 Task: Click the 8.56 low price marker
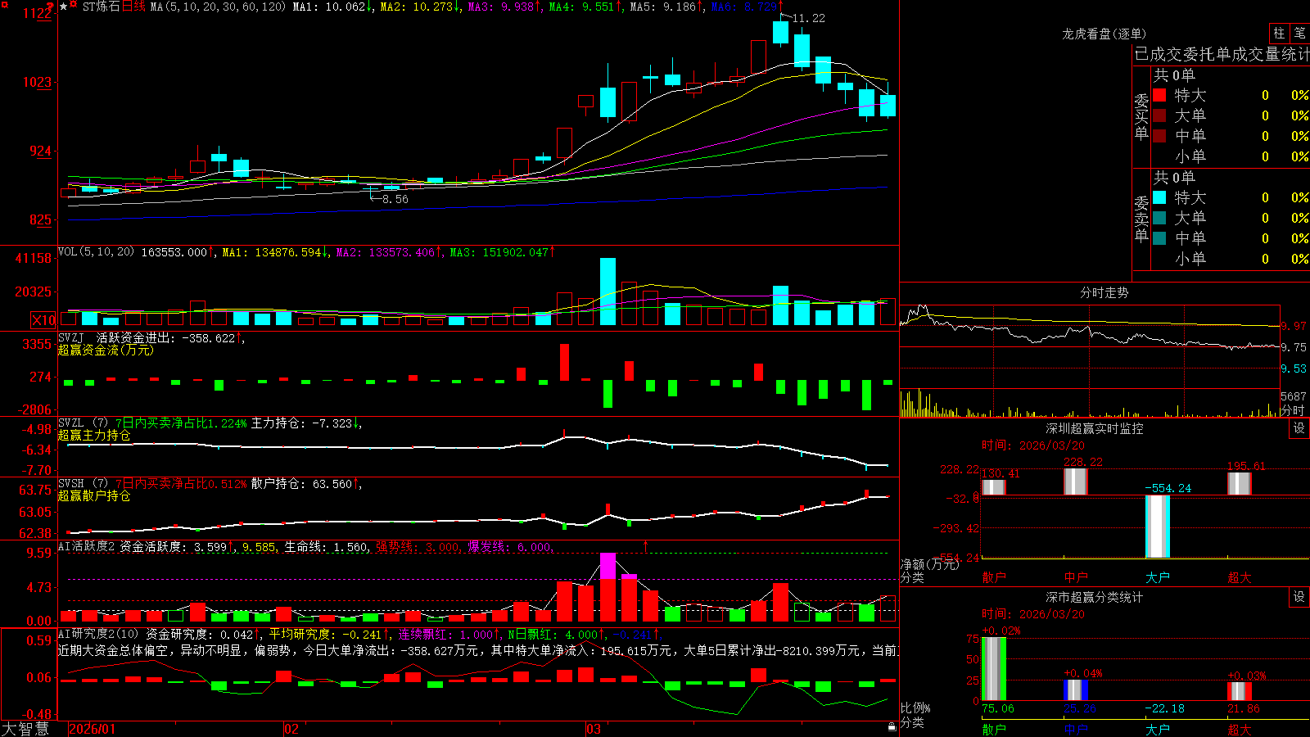[x=395, y=199]
